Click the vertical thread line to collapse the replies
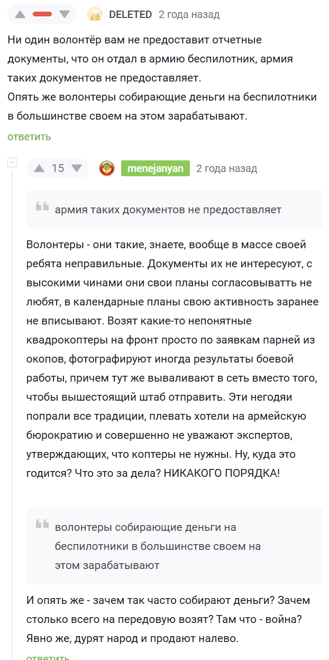 12,413
